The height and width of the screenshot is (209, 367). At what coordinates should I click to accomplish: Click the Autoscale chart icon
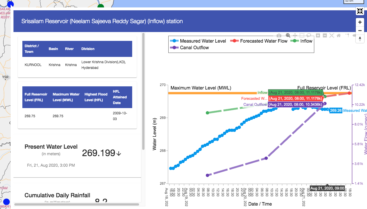tap(332, 35)
